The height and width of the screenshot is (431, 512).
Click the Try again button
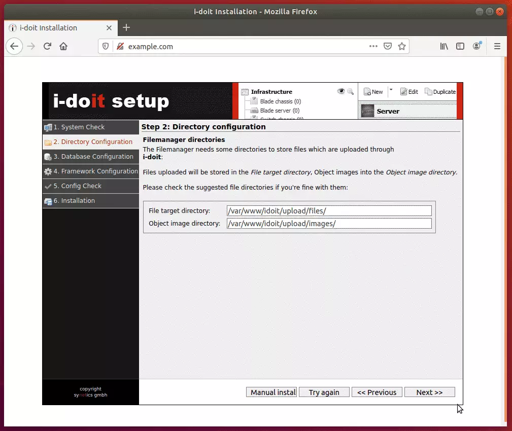point(324,392)
